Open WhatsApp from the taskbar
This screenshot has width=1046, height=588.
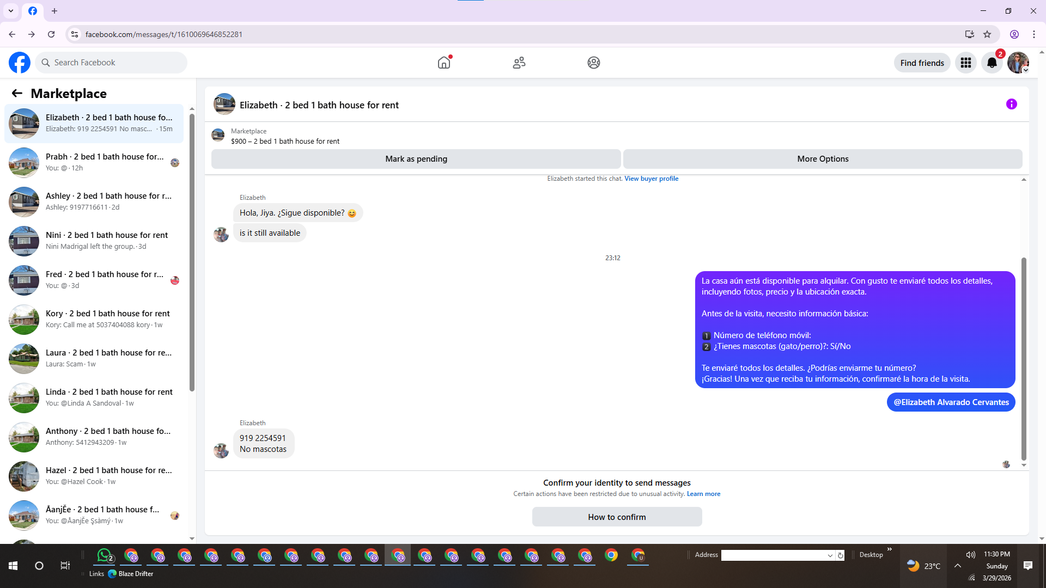click(105, 556)
